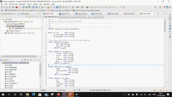172x97 pixels.
Task: Minimize the Project Explorer panel
Action: (x=37, y=14)
